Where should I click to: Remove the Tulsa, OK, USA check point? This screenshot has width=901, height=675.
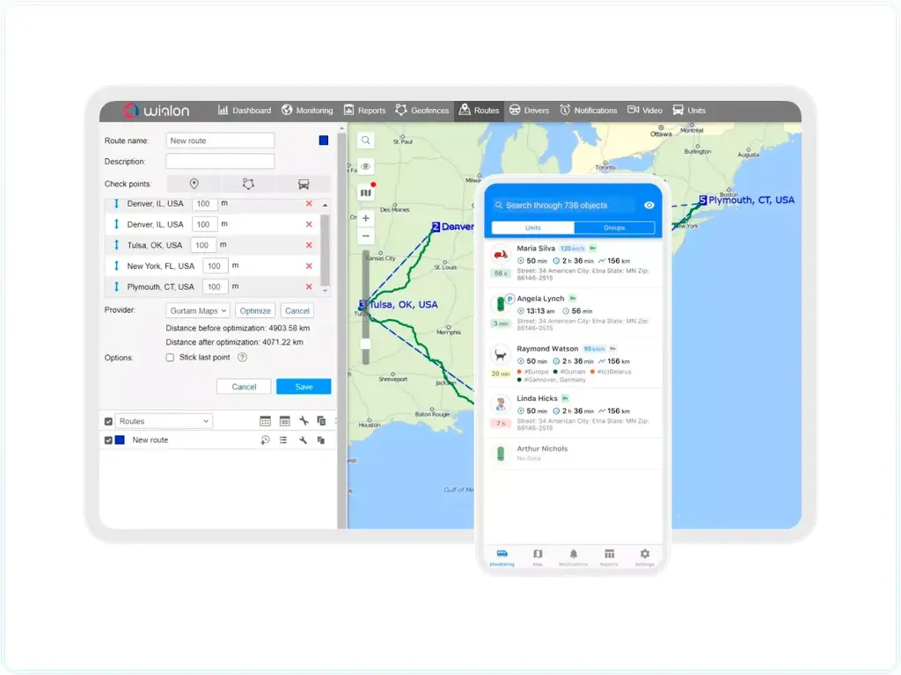(309, 245)
